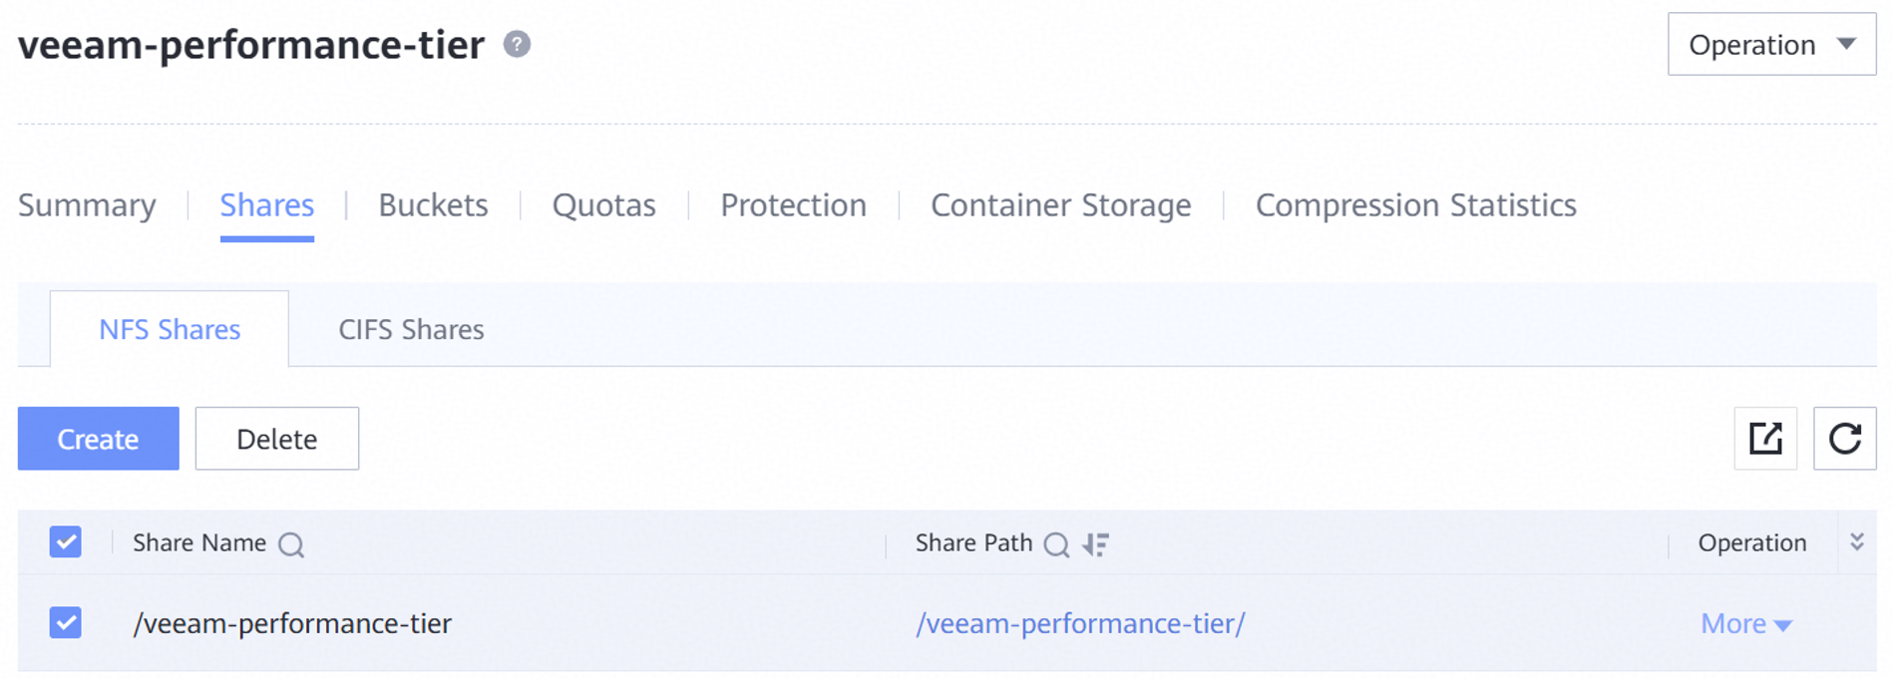
Task: View the Compression Statistics tab
Action: pyautogui.click(x=1415, y=205)
